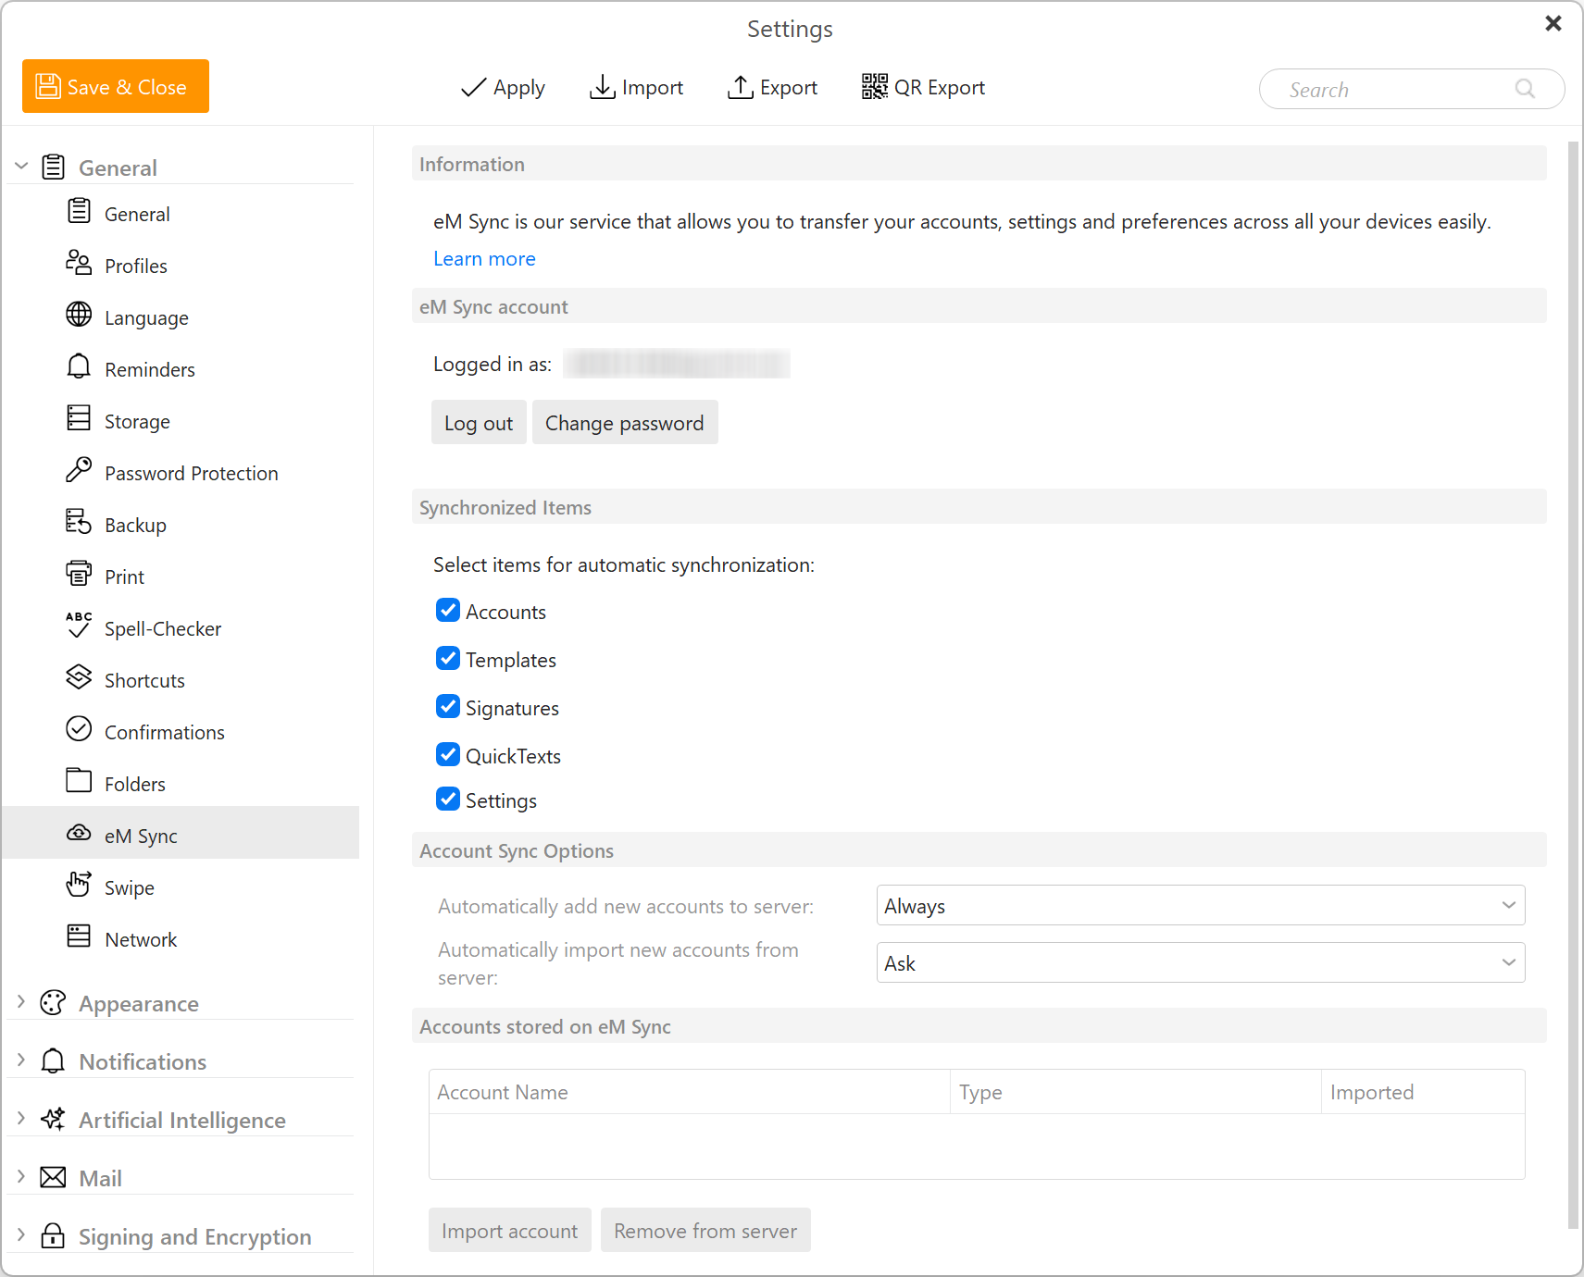Click the Folders folder icon
Viewport: 1584px width, 1277px height.
[x=79, y=782]
